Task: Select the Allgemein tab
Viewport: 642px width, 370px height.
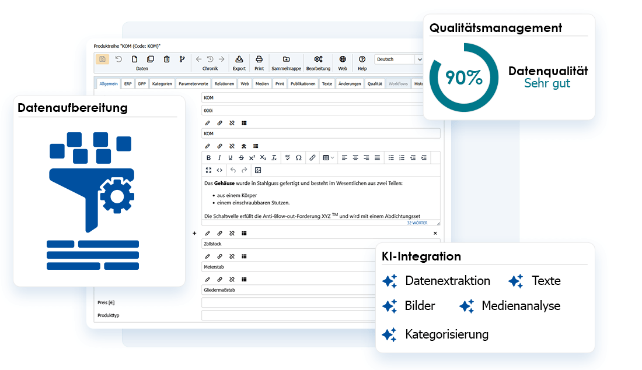Action: coord(109,84)
